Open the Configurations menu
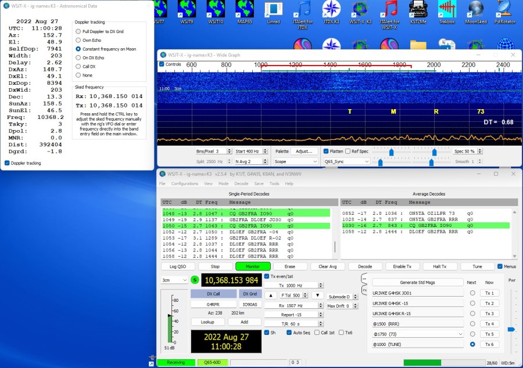The height and width of the screenshot is (368, 523). (x=184, y=183)
